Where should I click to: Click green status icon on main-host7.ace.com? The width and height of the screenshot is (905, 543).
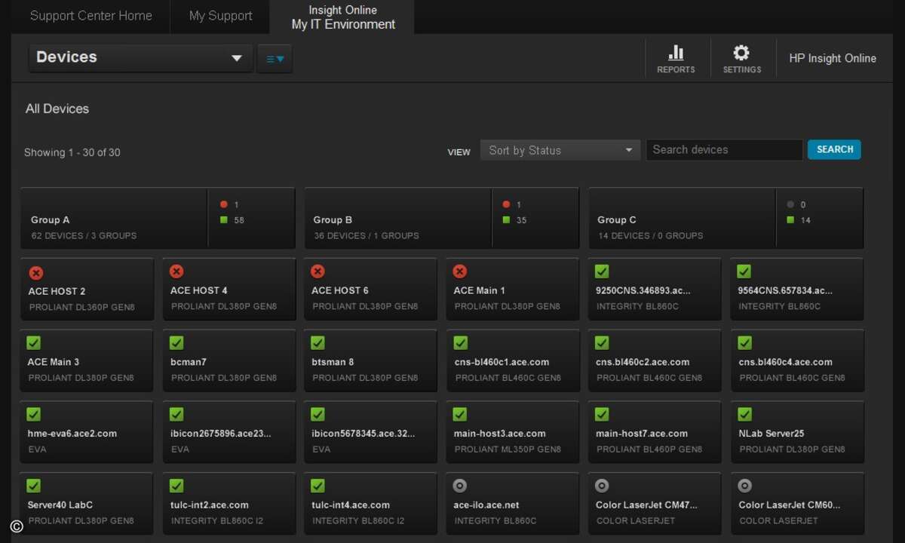coord(602,414)
